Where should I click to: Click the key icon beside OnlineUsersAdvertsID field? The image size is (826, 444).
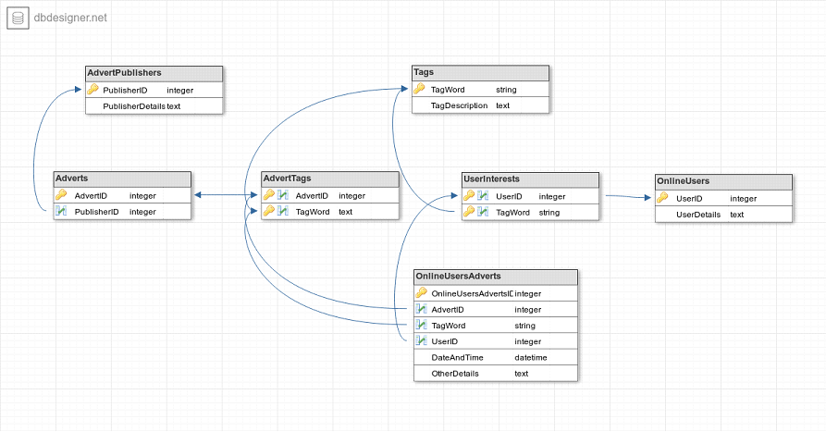[422, 293]
